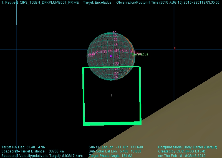Click the '60' latitude label atop globe
The width and height of the screenshot is (222, 158).
114,32
